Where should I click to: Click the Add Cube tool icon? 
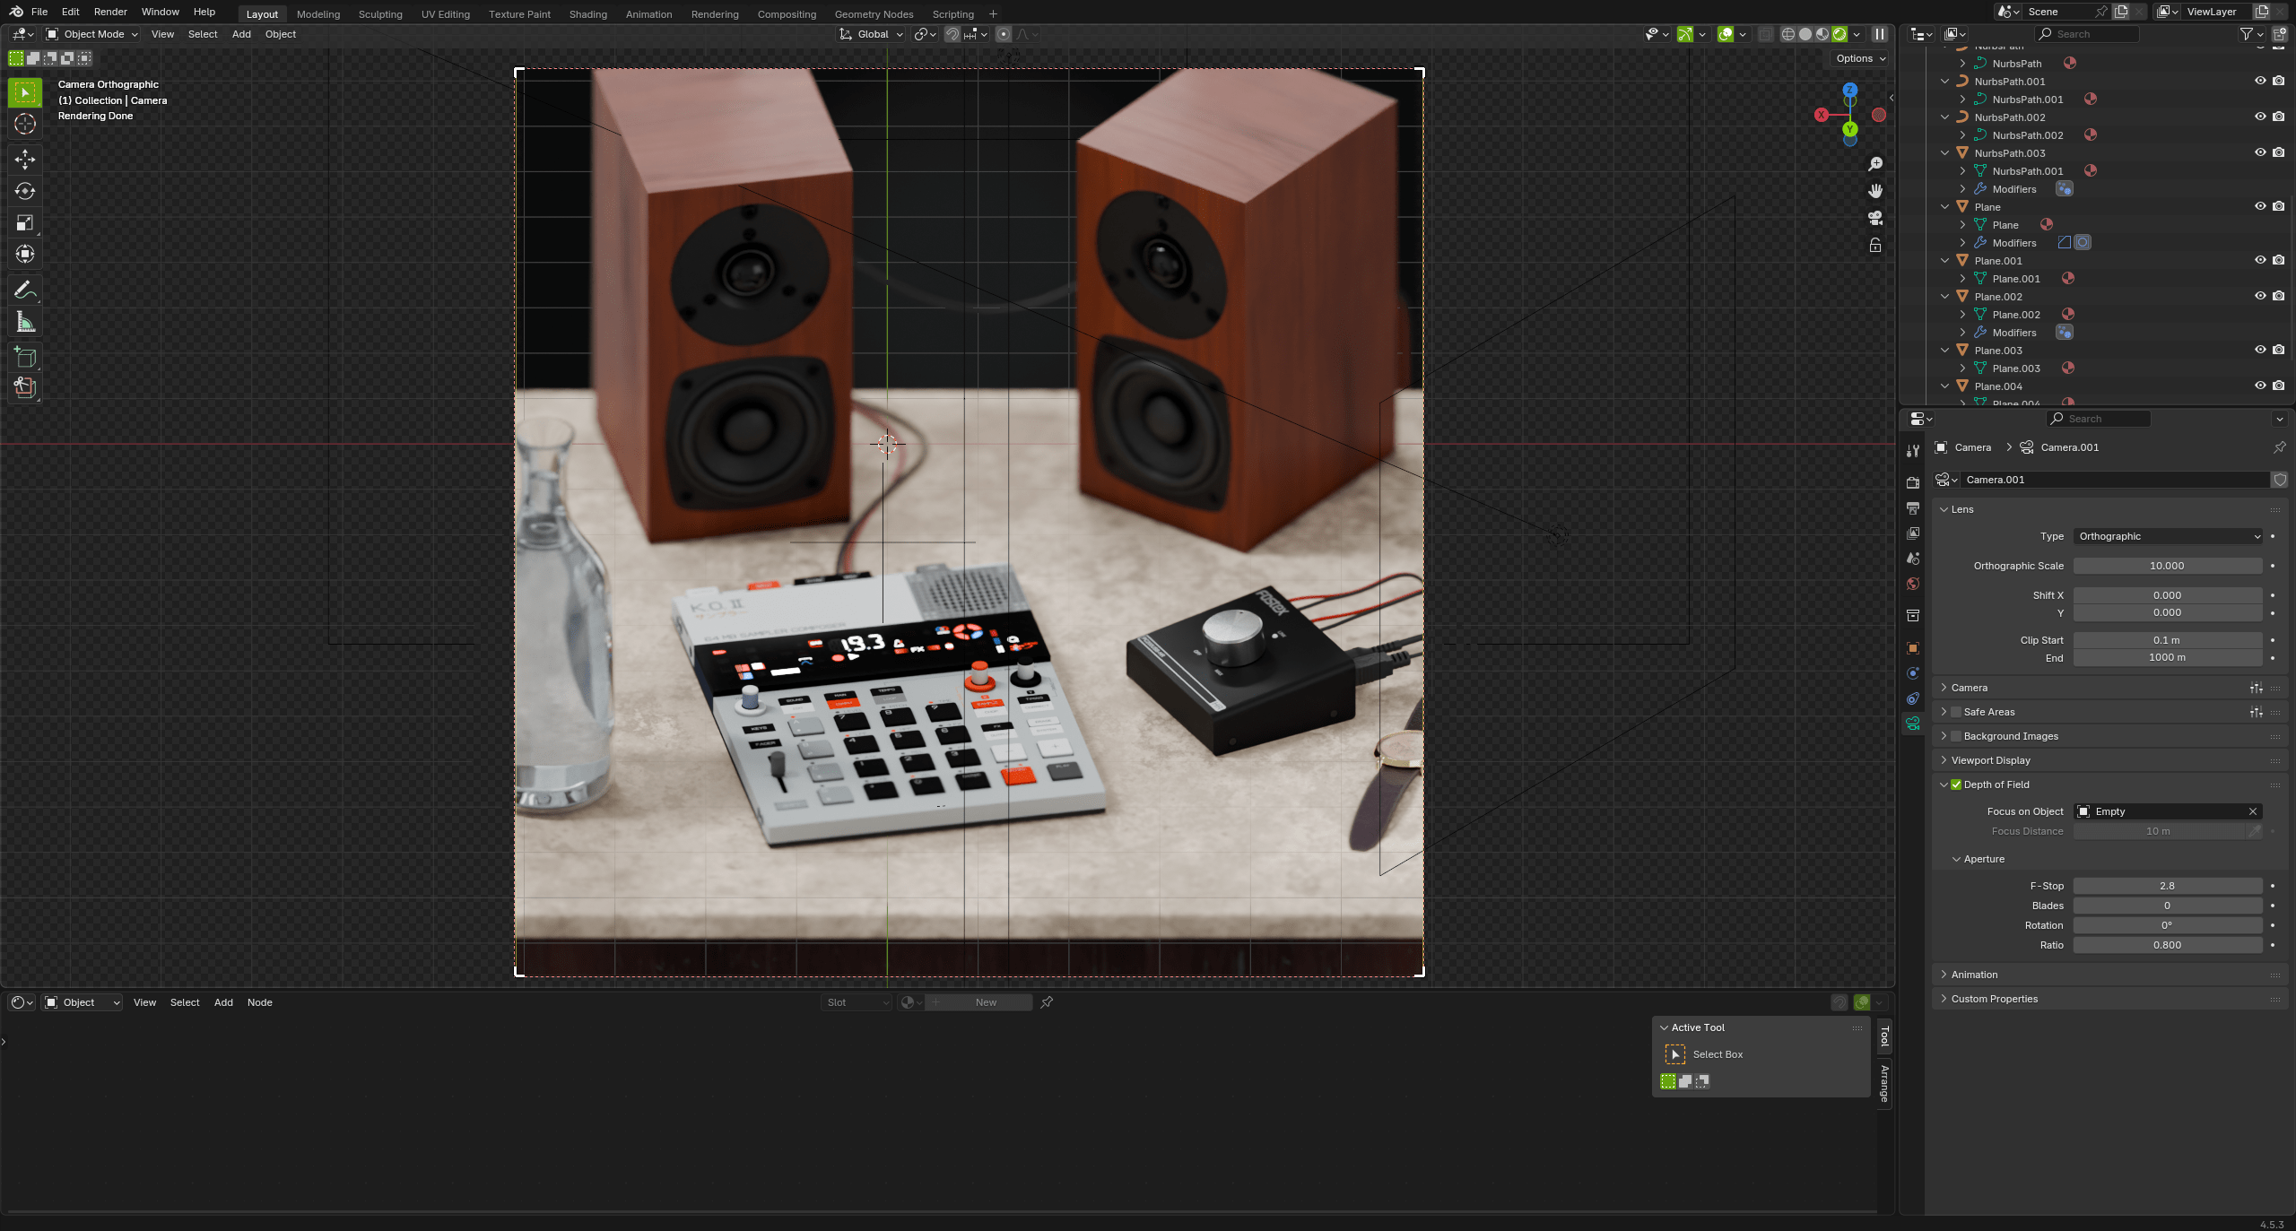click(25, 357)
